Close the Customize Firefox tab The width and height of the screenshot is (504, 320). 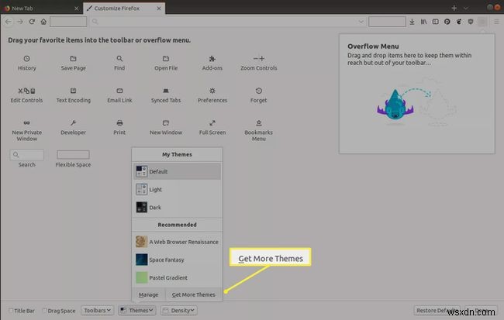point(159,9)
